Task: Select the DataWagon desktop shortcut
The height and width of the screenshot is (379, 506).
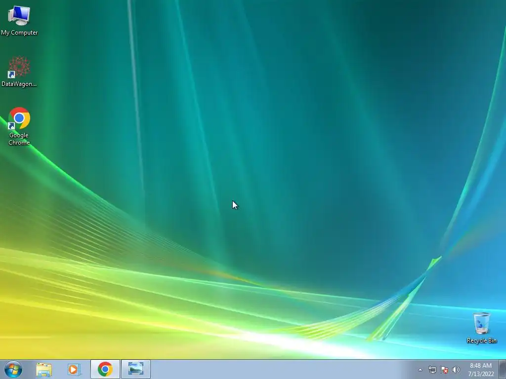Action: pos(19,72)
